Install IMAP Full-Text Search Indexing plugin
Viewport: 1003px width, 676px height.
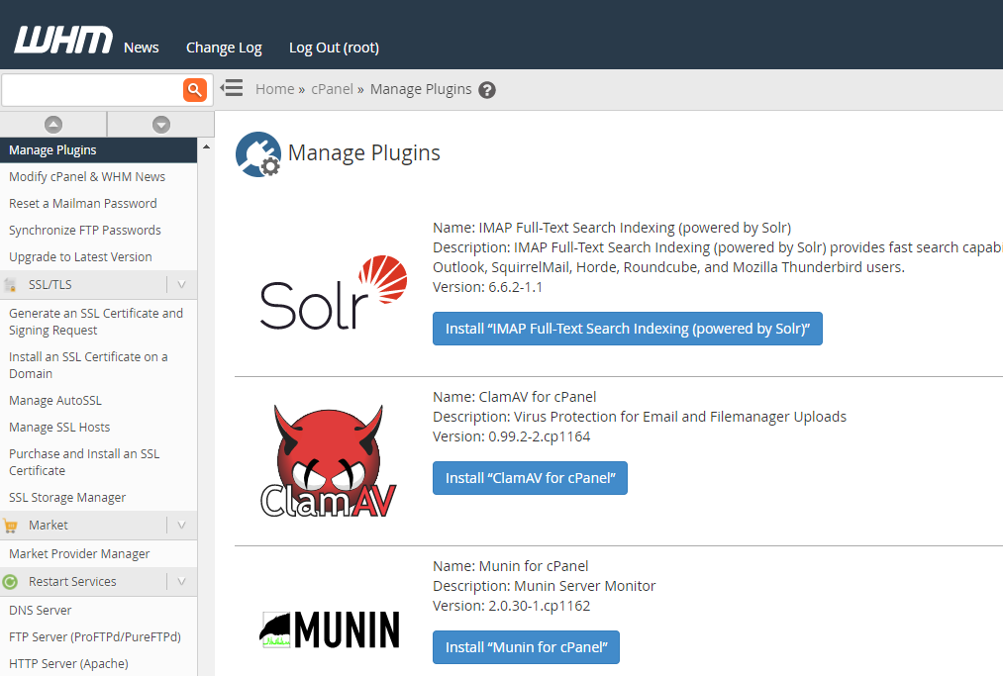628,329
